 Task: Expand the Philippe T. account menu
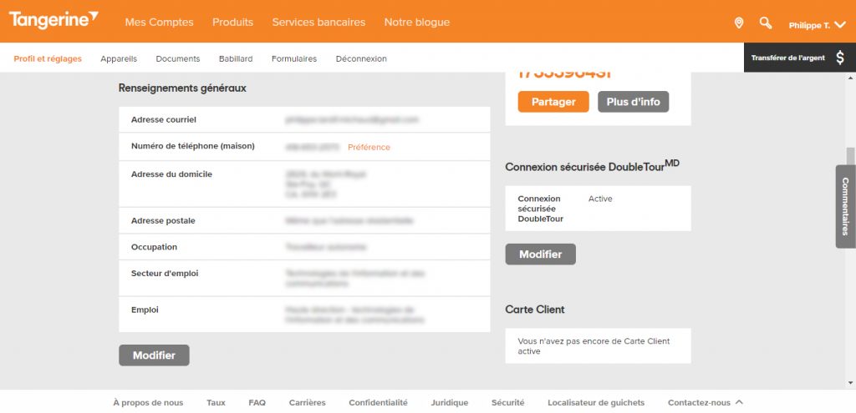(817, 25)
